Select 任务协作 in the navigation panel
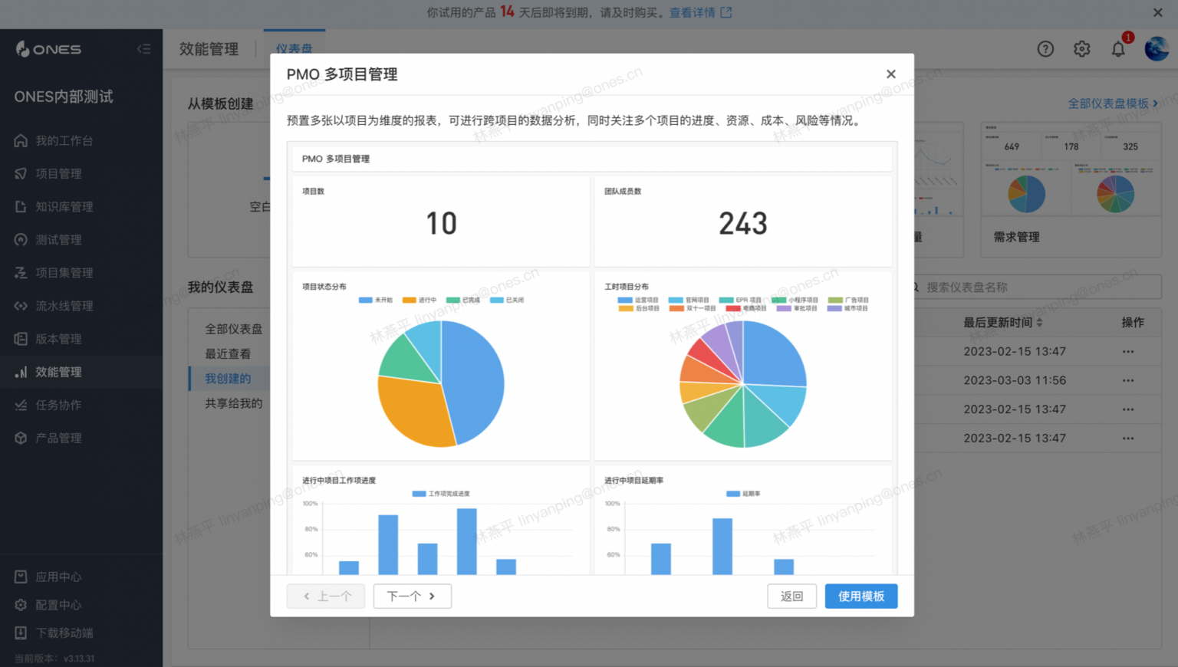1178x667 pixels. (58, 405)
